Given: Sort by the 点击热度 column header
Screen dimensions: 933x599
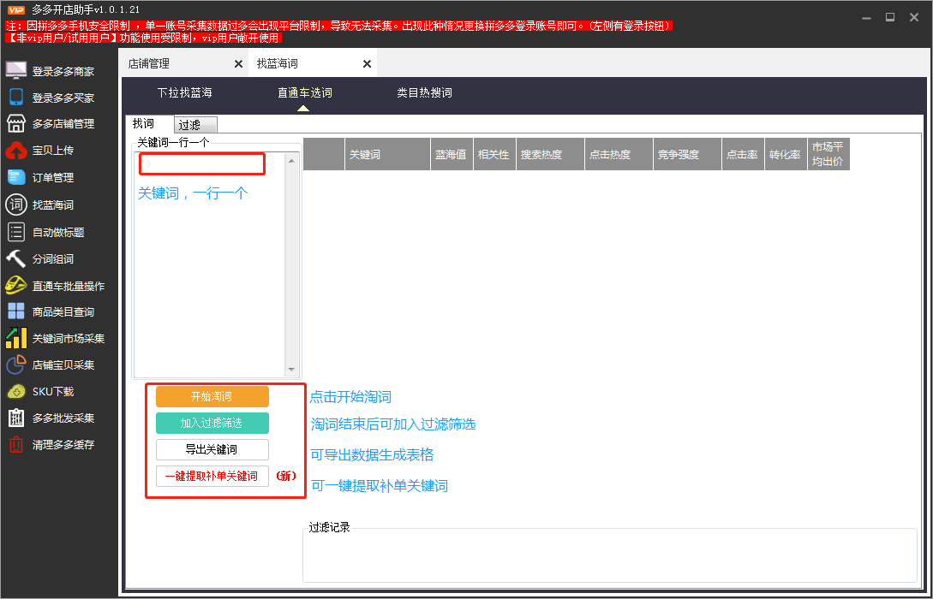Looking at the screenshot, I should [619, 155].
